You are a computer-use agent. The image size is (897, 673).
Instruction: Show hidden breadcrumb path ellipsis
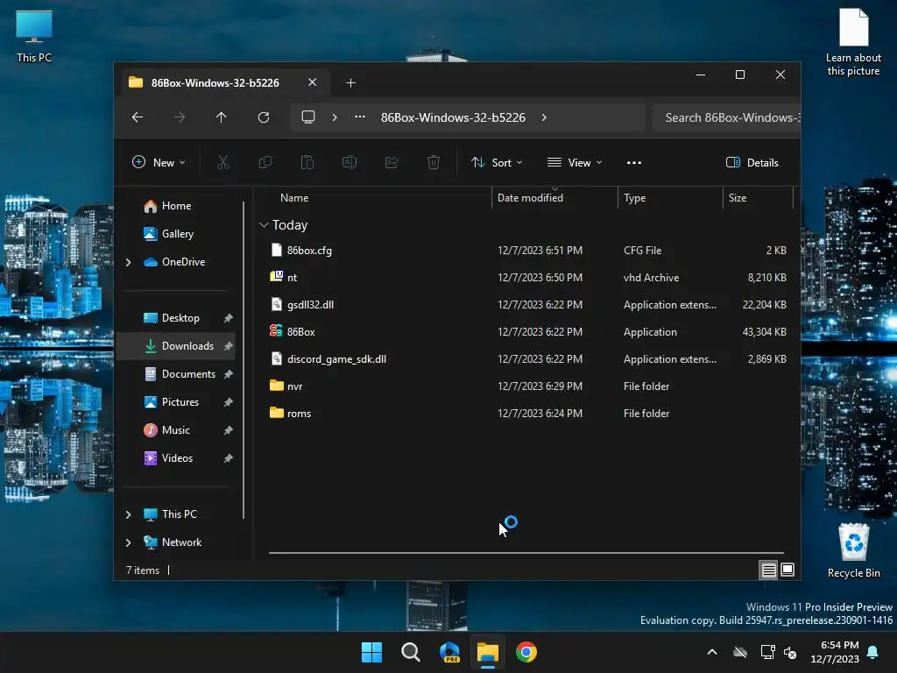coord(360,117)
